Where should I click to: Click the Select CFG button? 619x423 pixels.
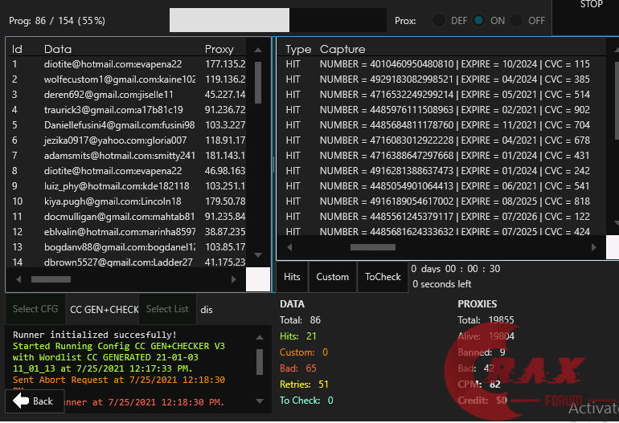(35, 309)
